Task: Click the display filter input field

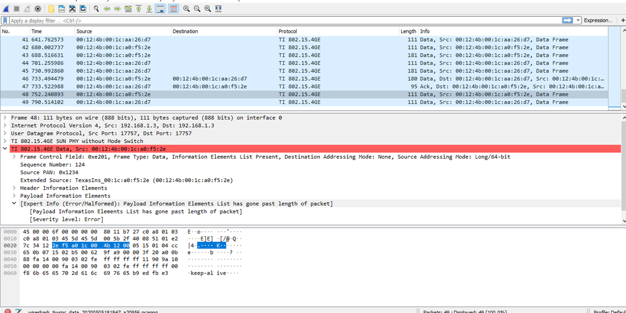Action: point(285,20)
